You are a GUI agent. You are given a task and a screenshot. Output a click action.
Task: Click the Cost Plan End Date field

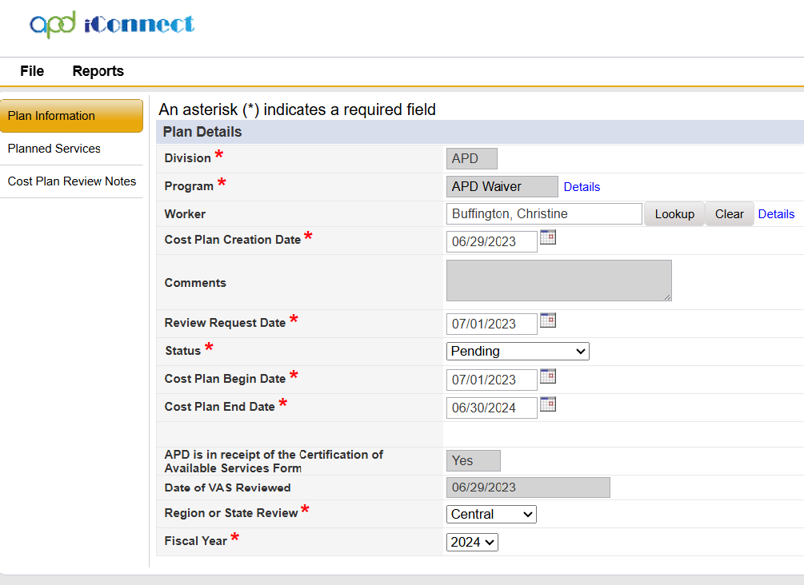[x=492, y=408]
